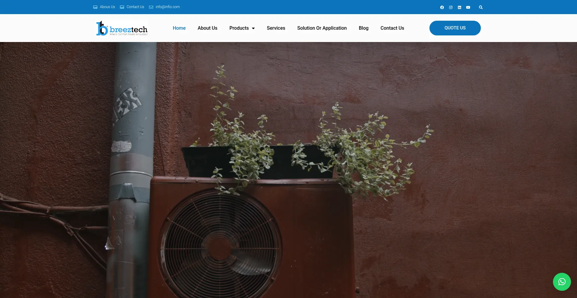Click the 'Abous Us' top bar link

click(x=104, y=7)
